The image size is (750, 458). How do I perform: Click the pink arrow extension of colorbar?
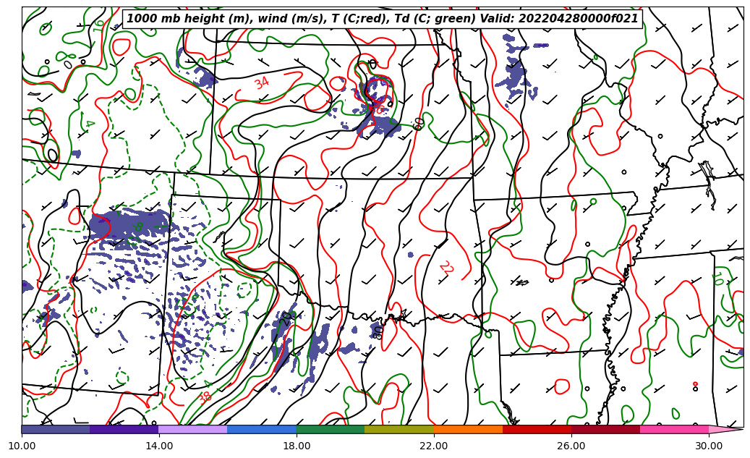pyautogui.click(x=725, y=429)
